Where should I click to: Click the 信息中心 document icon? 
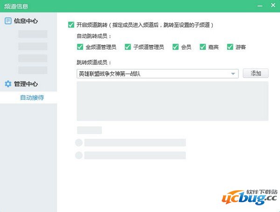point(8,21)
